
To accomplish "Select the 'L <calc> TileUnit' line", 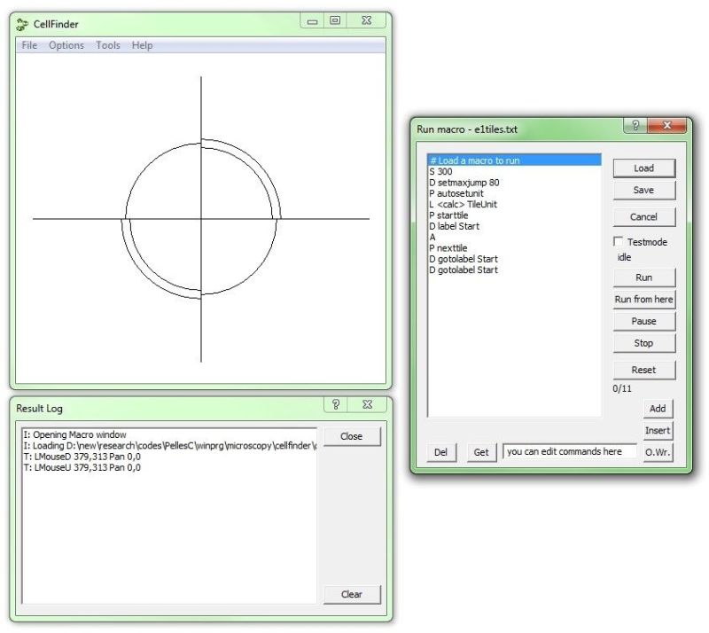I will click(x=514, y=204).
